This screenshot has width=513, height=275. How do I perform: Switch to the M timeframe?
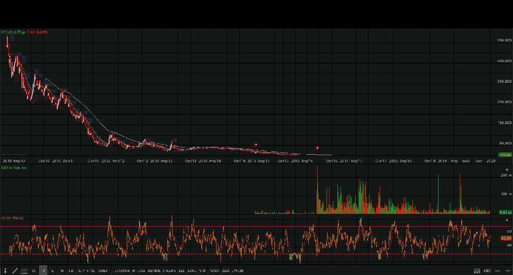[x=62, y=271]
